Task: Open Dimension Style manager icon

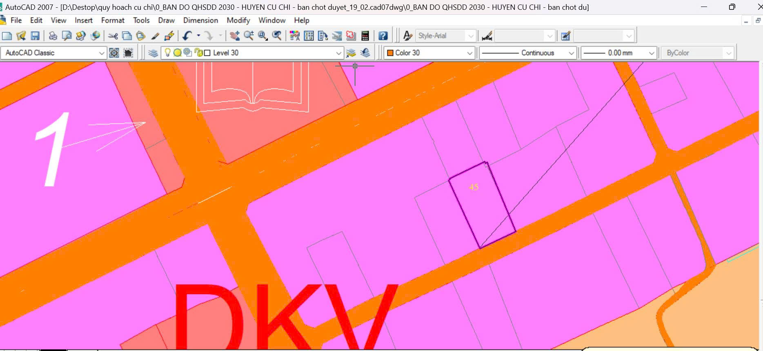Action: point(487,36)
